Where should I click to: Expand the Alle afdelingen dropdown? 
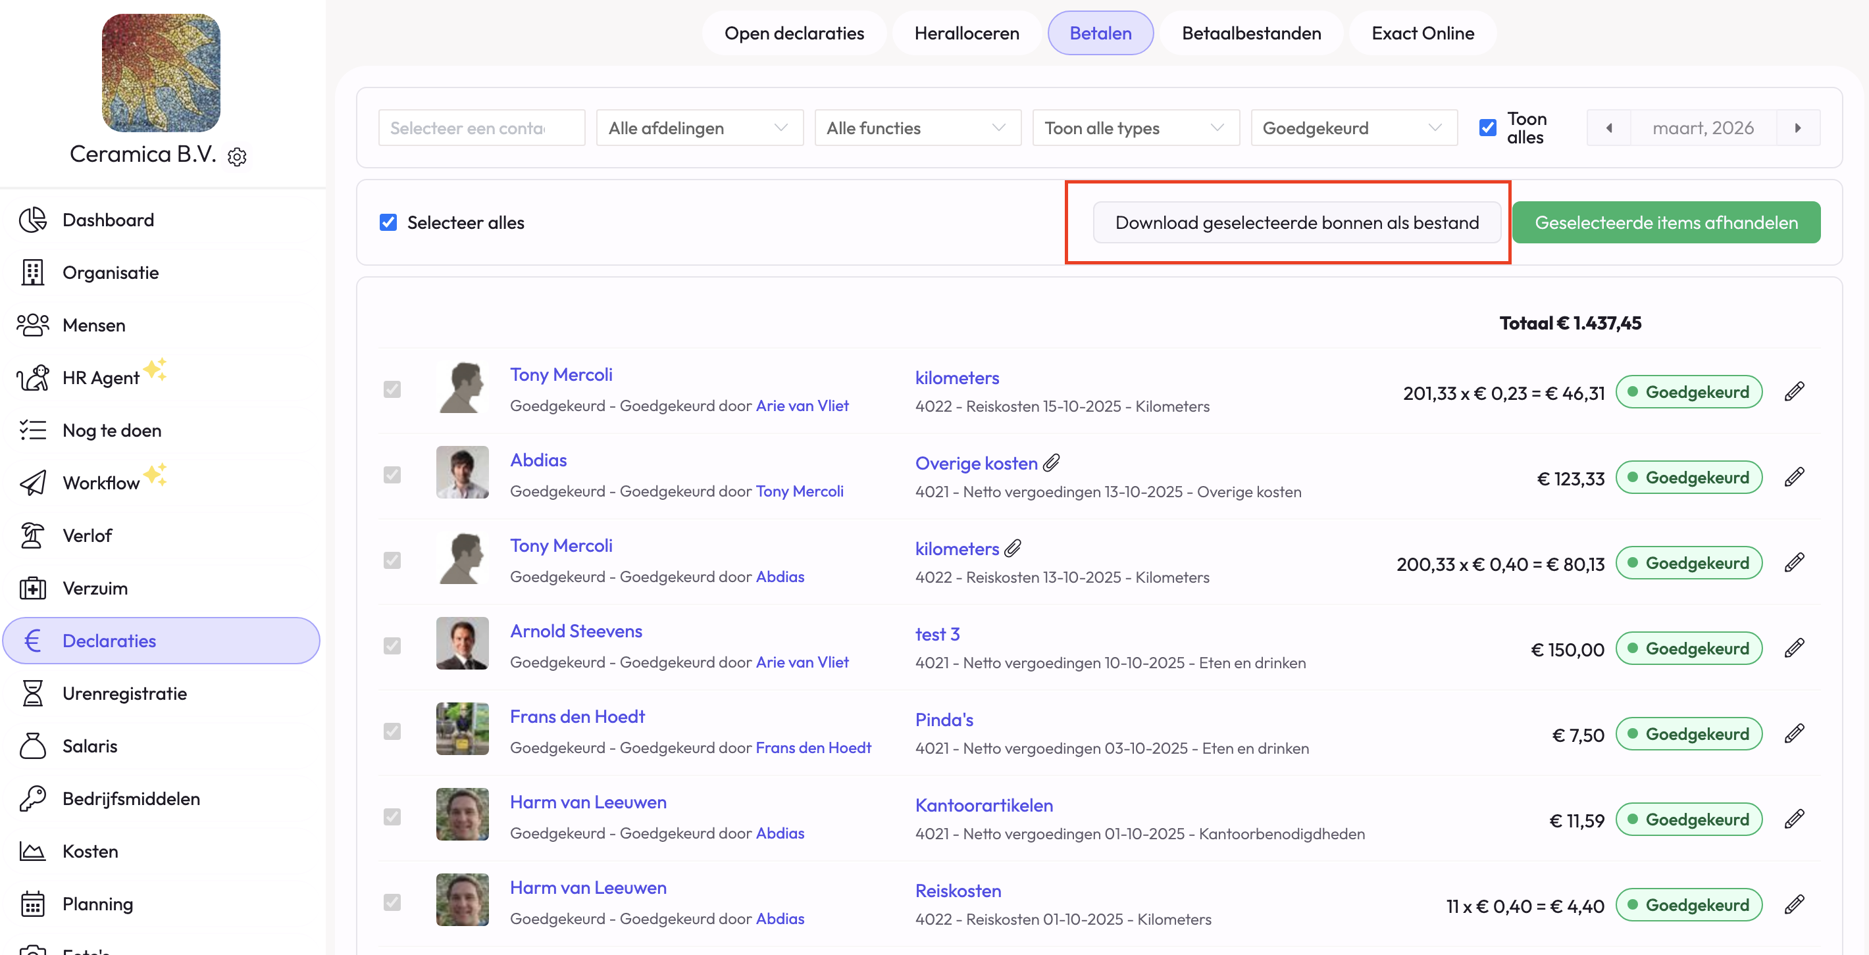point(699,128)
